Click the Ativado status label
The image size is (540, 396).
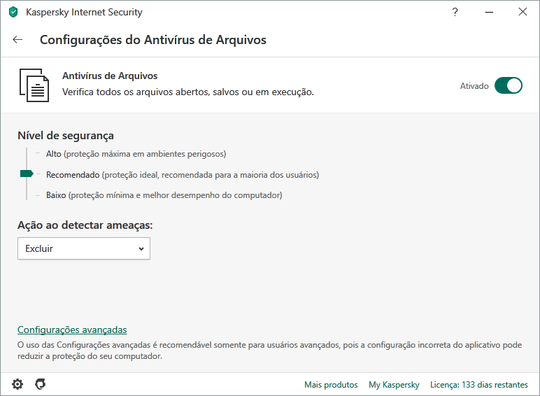474,86
